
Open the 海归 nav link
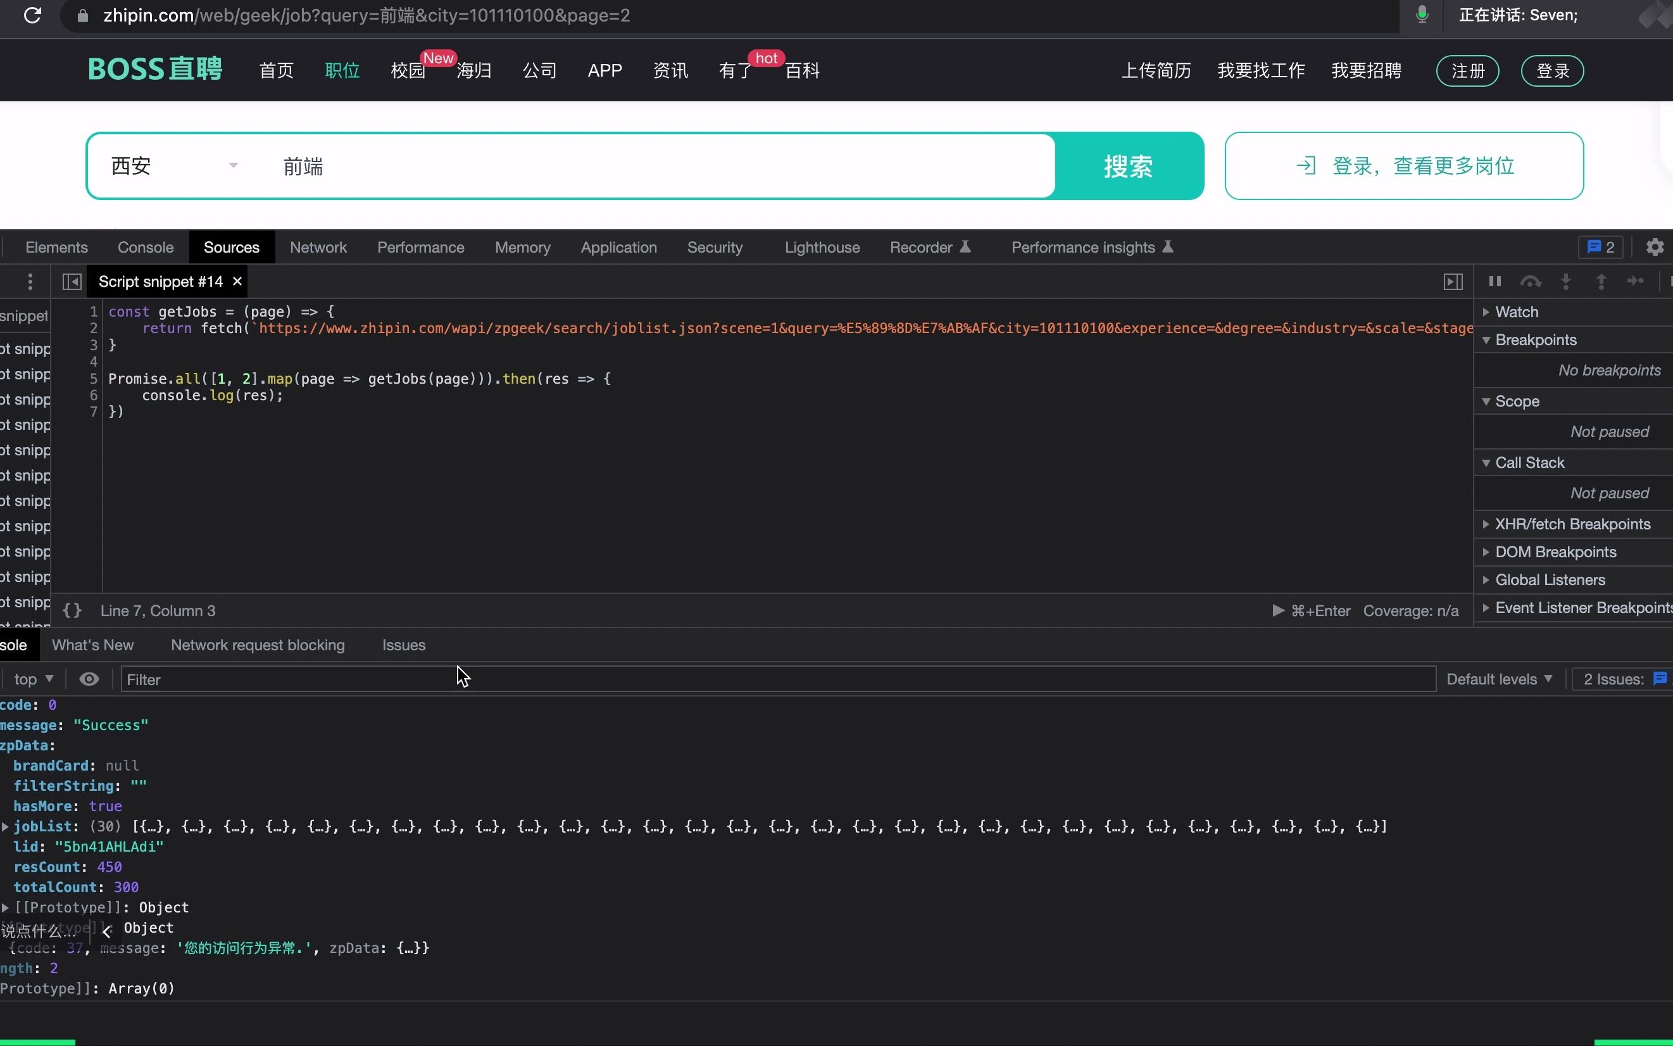(473, 70)
